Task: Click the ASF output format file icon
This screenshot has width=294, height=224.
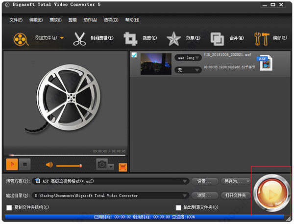Action: point(265,63)
